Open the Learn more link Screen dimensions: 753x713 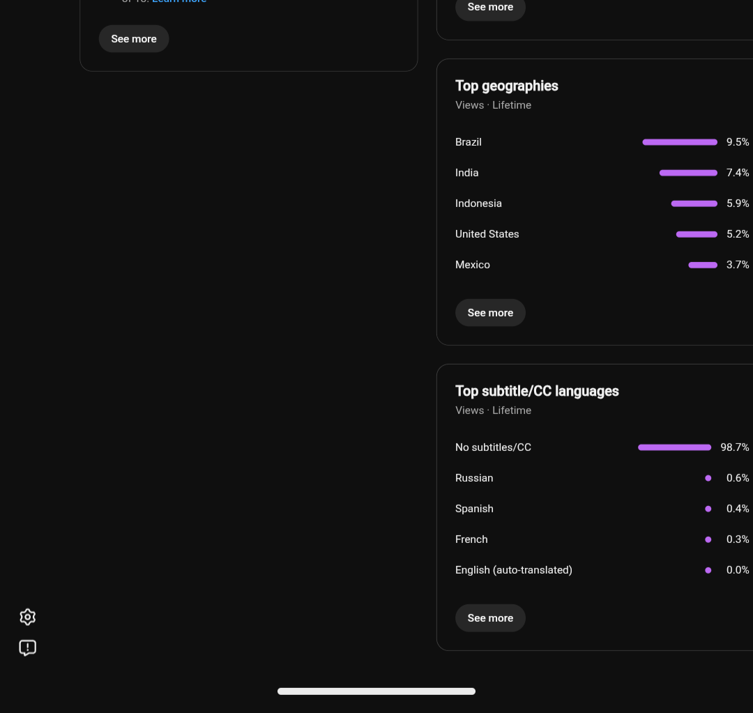click(x=179, y=1)
